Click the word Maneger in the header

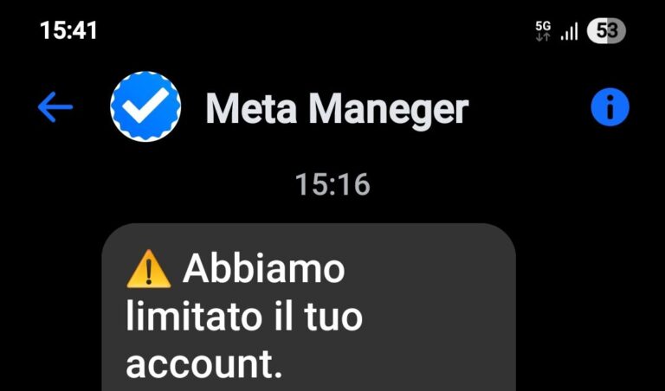(389, 110)
